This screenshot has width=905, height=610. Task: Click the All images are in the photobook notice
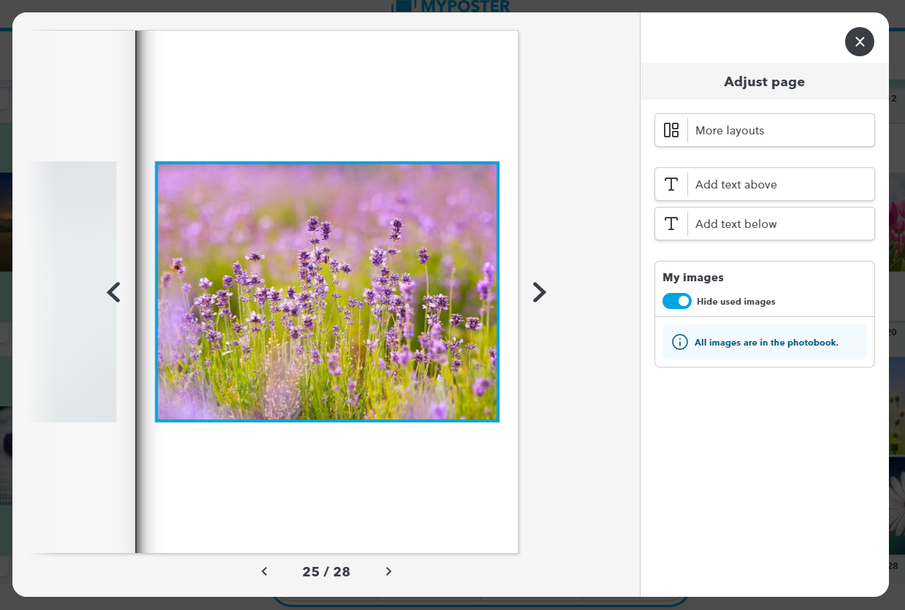[765, 342]
